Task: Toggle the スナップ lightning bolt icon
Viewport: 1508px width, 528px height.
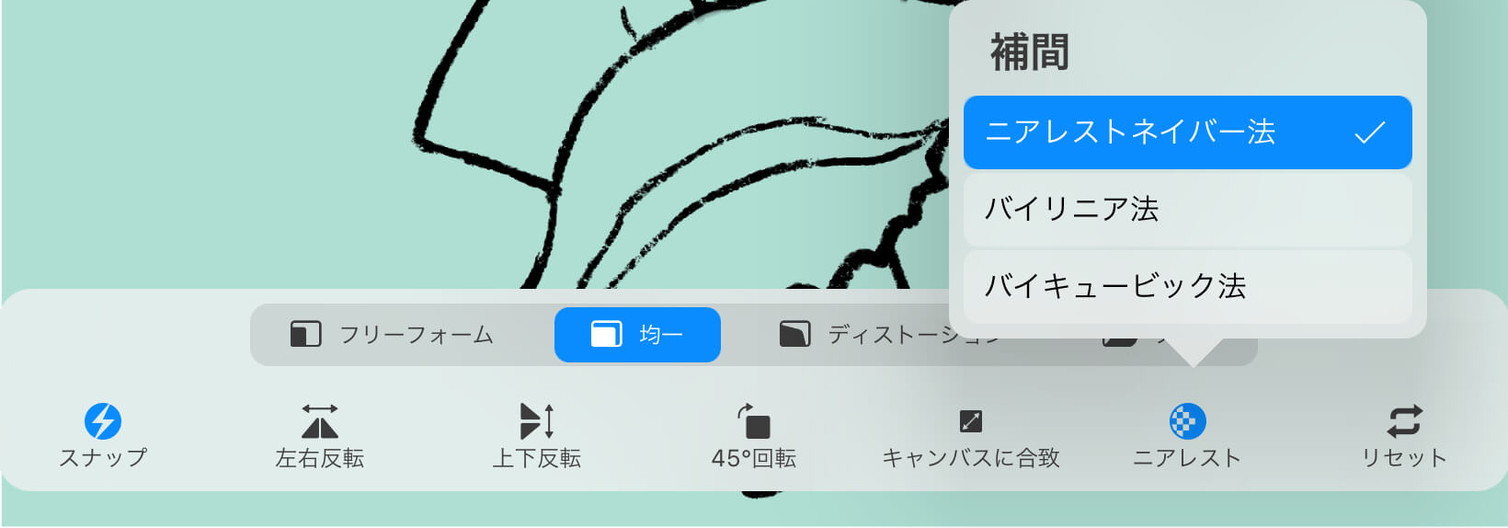Action: click(x=103, y=421)
